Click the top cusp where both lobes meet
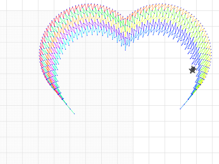219x164 pixels. [125, 19]
